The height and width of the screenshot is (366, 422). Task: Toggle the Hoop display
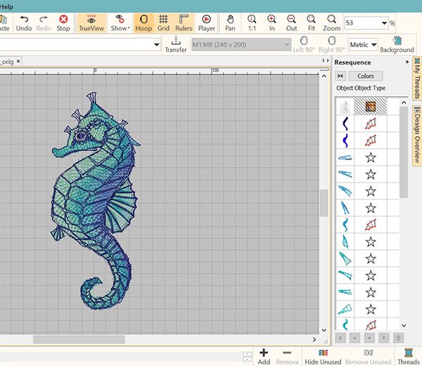click(143, 22)
